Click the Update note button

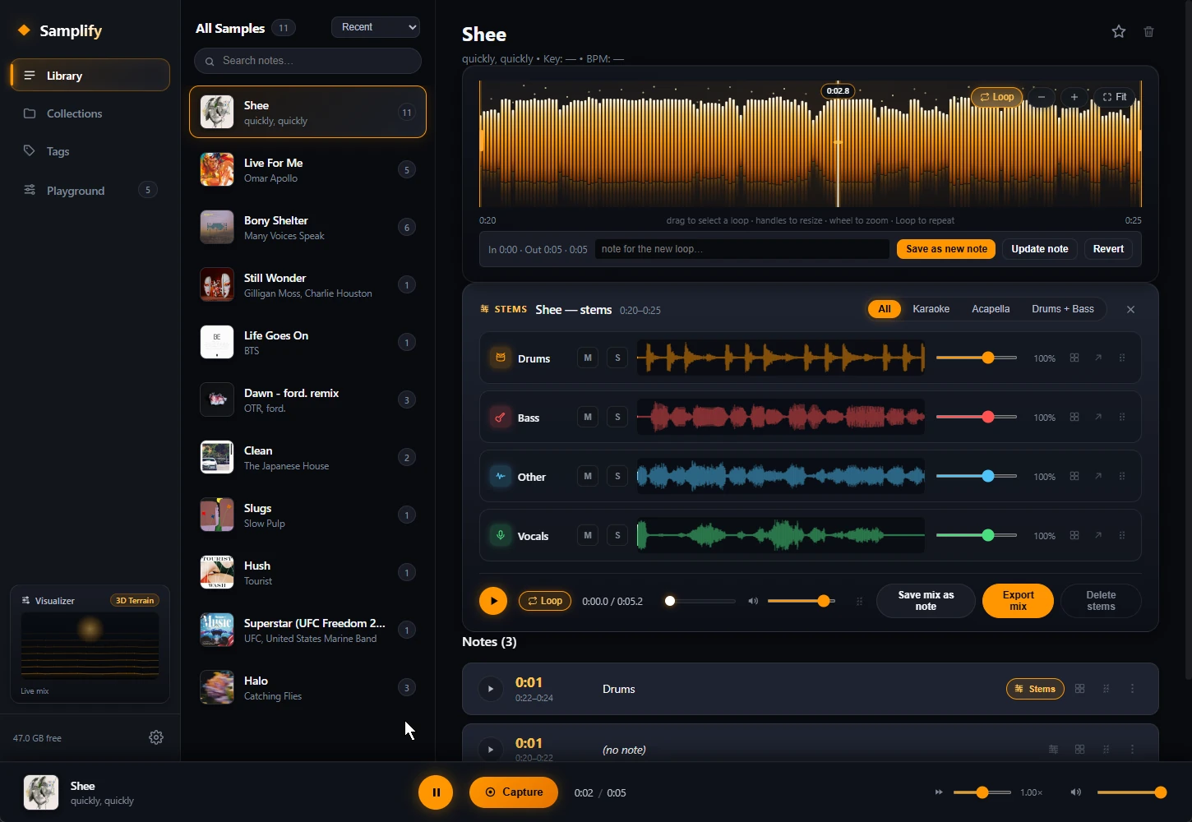click(1040, 249)
